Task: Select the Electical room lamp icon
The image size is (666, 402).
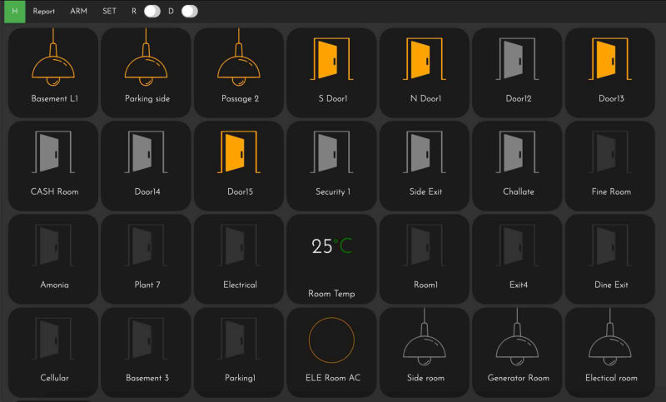Action: click(611, 341)
